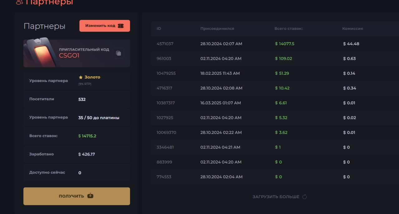Click the $ 426.17 earned value
Image resolution: width=399 pixels, height=214 pixels.
pyautogui.click(x=87, y=154)
